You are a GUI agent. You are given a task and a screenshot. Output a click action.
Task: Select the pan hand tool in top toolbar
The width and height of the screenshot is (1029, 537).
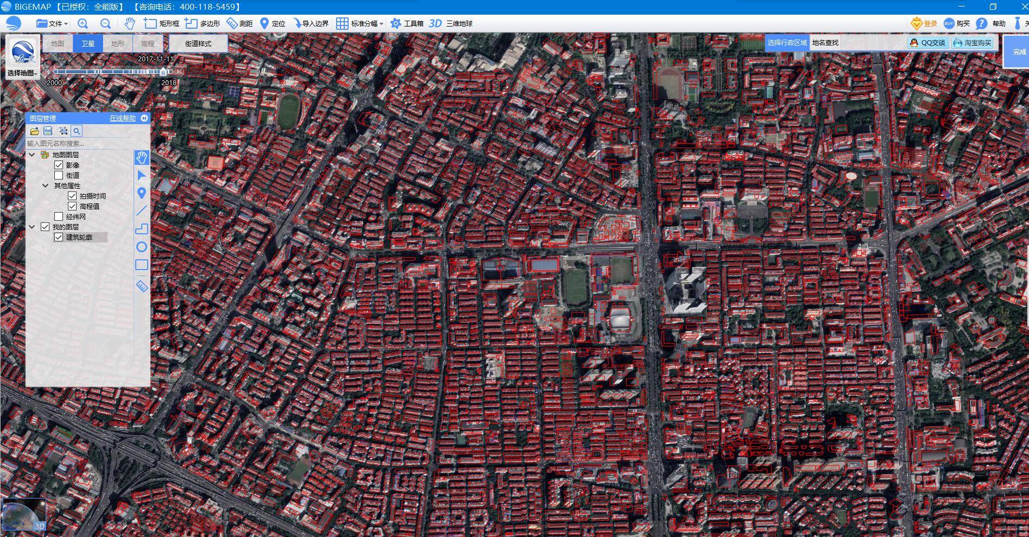[x=129, y=23]
